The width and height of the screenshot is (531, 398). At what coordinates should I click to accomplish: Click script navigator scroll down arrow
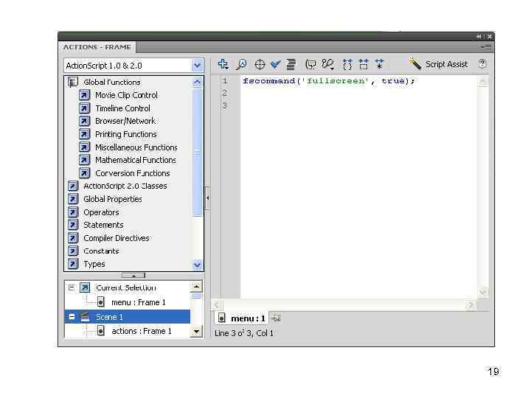(x=196, y=332)
